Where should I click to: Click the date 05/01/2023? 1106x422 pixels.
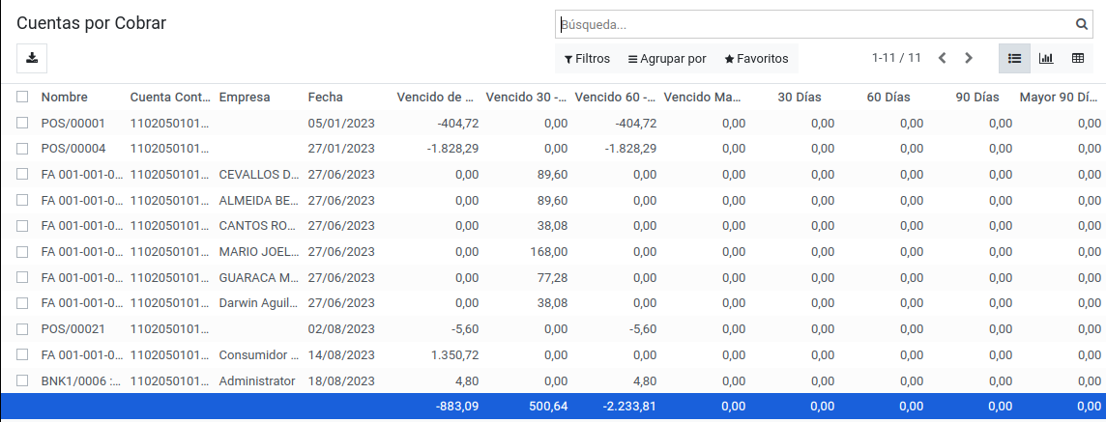pos(341,124)
